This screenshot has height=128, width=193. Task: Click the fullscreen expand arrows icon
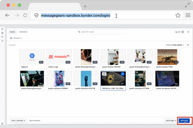pos(187,5)
